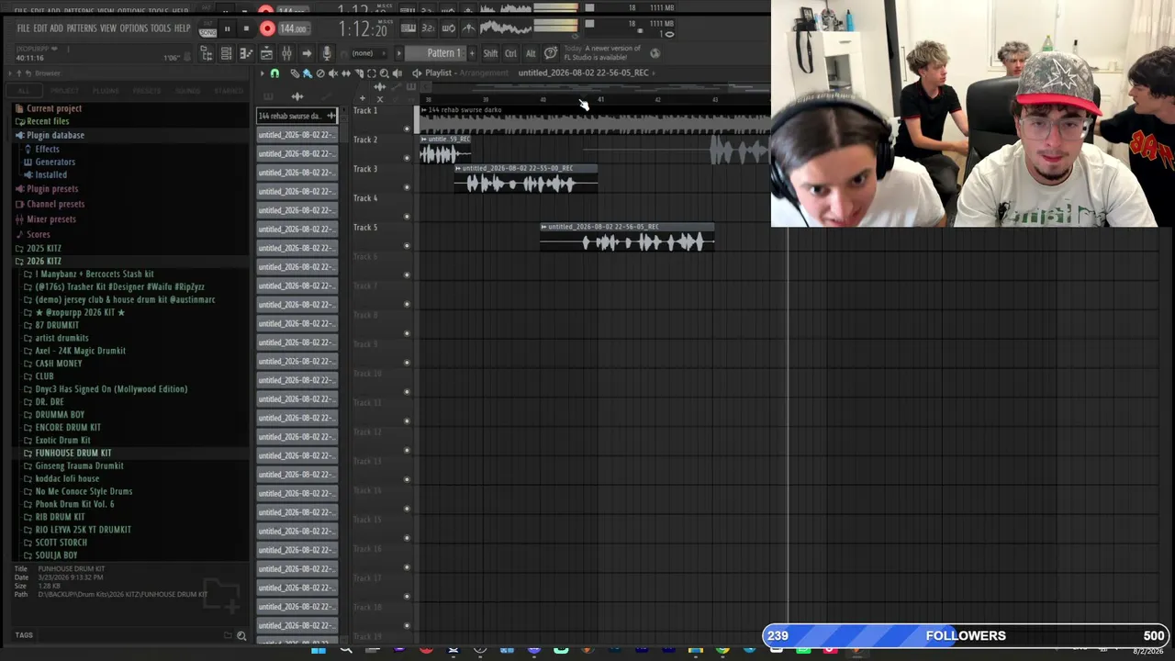The height and width of the screenshot is (661, 1175).
Task: Click the microphone recording icon in toolbar
Action: pyautogui.click(x=326, y=54)
